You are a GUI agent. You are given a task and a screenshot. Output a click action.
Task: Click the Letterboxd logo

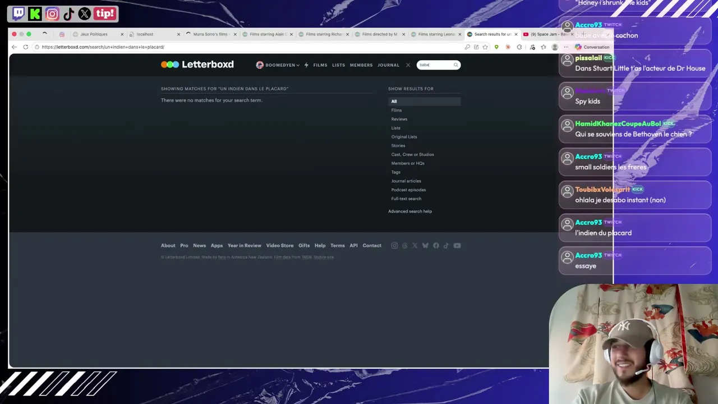coord(197,65)
